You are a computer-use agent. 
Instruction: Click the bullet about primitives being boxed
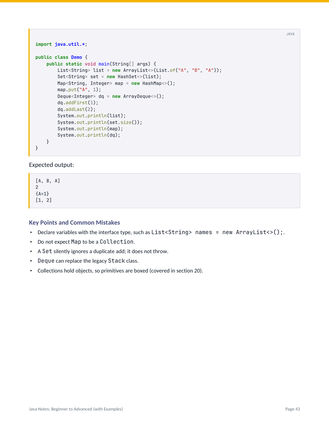(120, 271)
